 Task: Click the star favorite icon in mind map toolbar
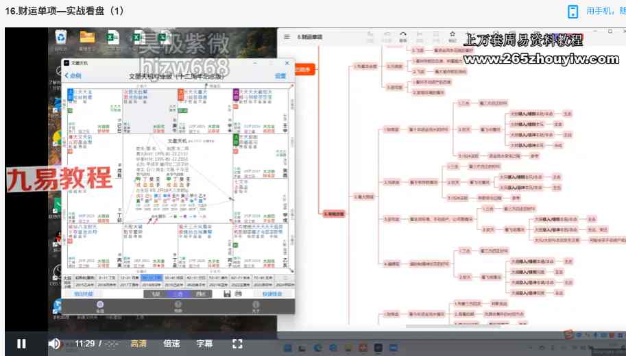453,34
